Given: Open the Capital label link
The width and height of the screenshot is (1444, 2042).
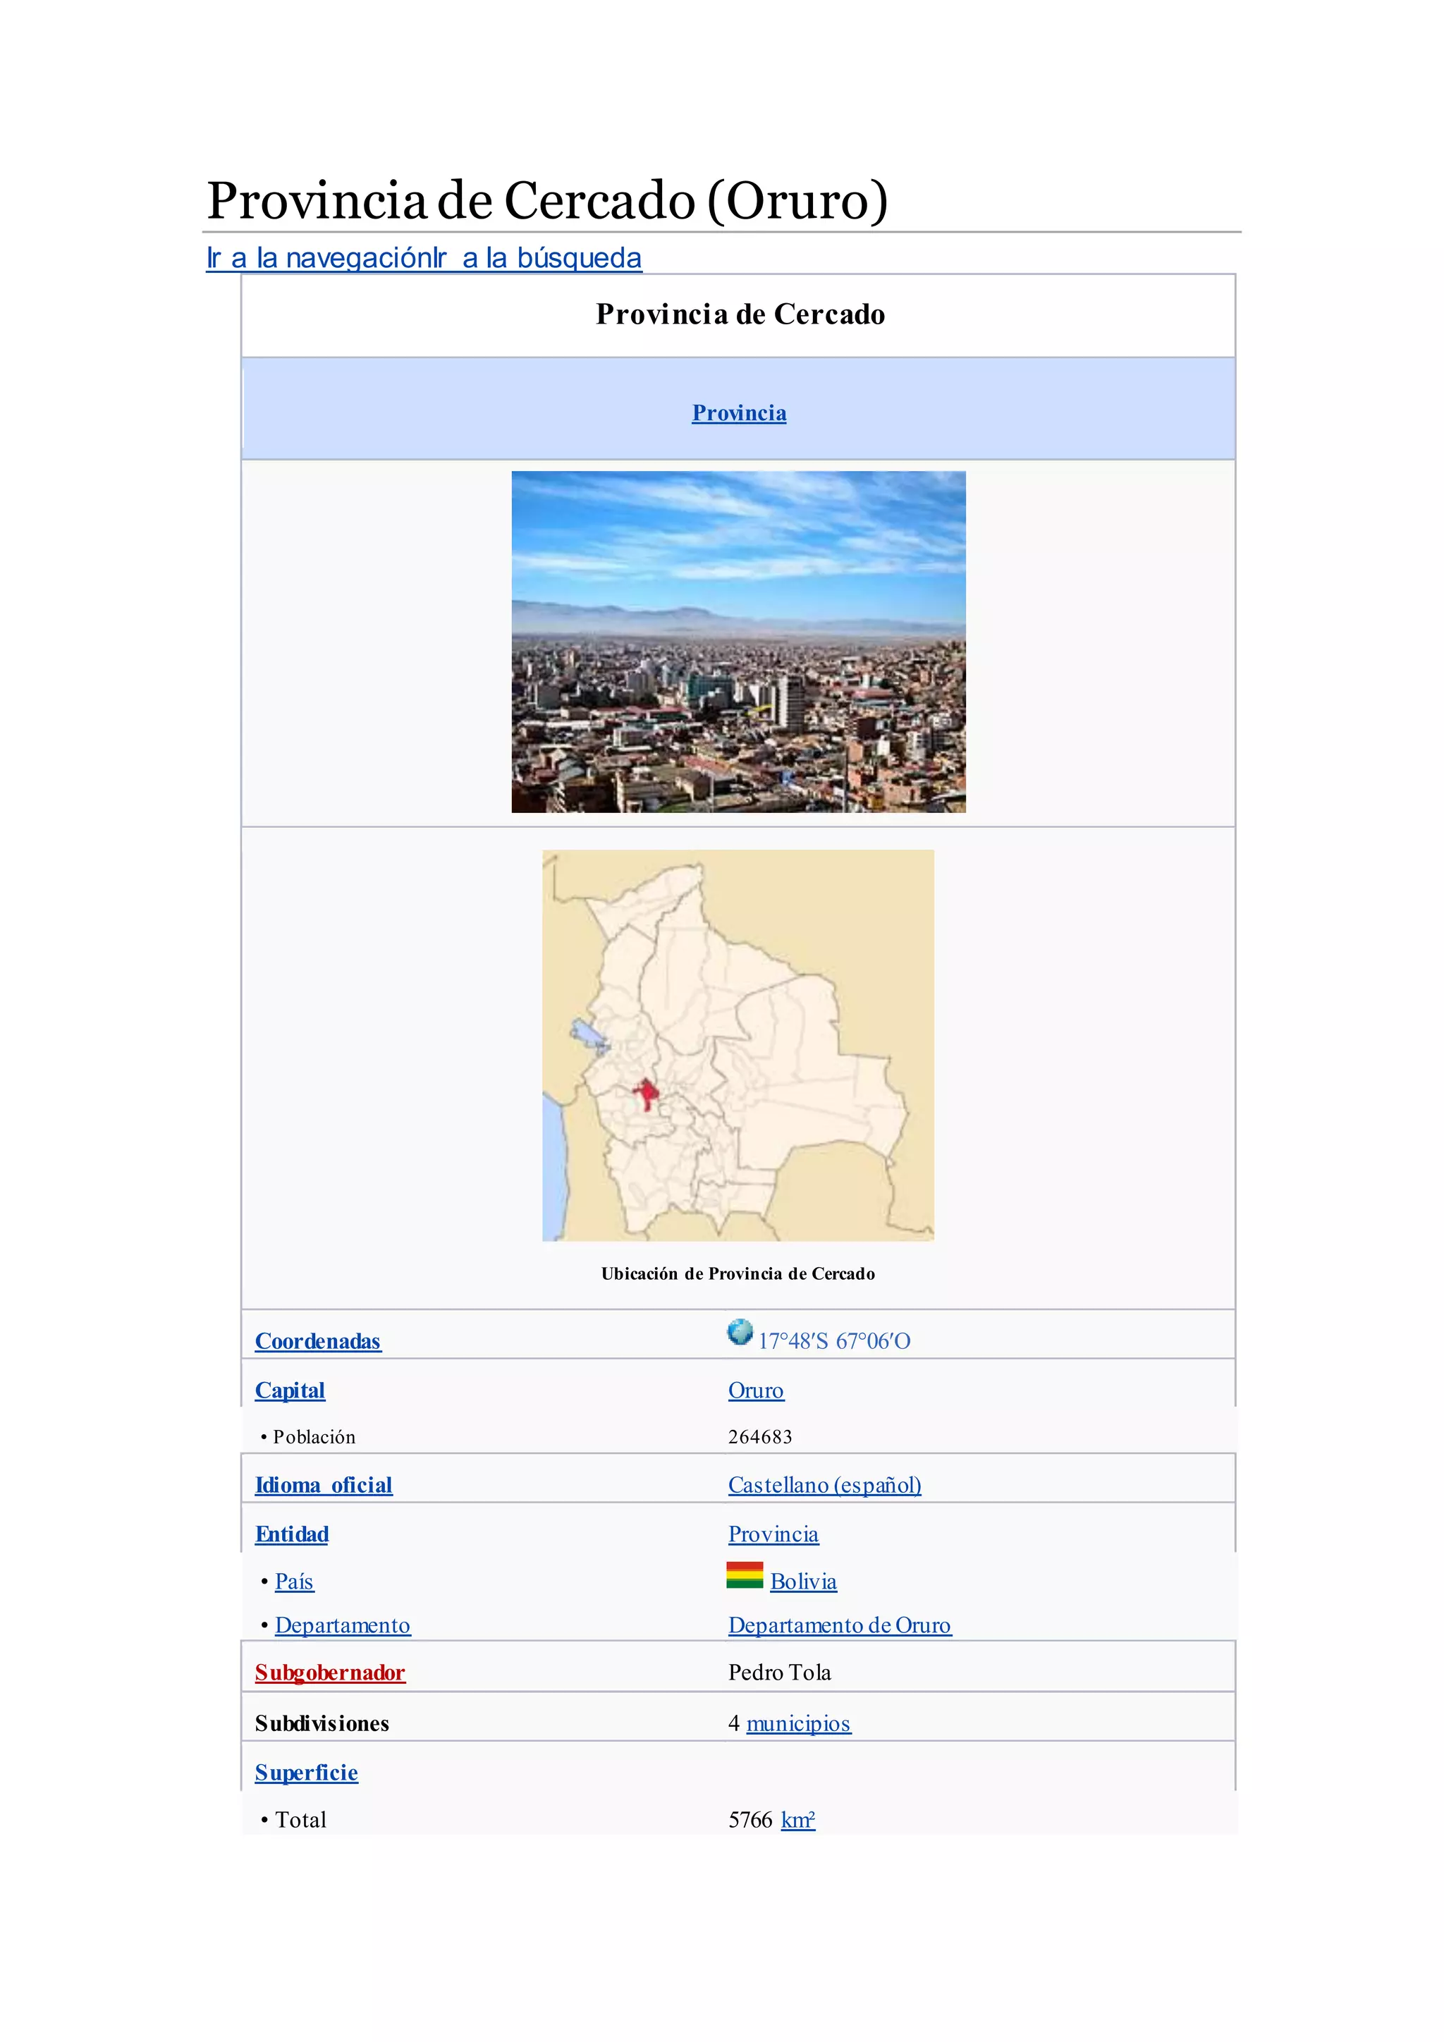Looking at the screenshot, I should pyautogui.click(x=290, y=1390).
